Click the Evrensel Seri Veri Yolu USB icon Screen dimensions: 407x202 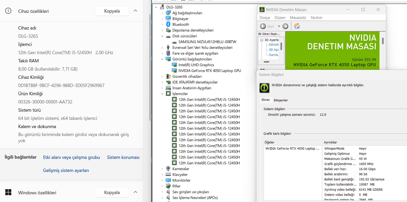(168, 47)
